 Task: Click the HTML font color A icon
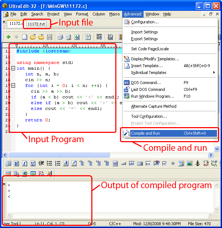tap(66, 163)
